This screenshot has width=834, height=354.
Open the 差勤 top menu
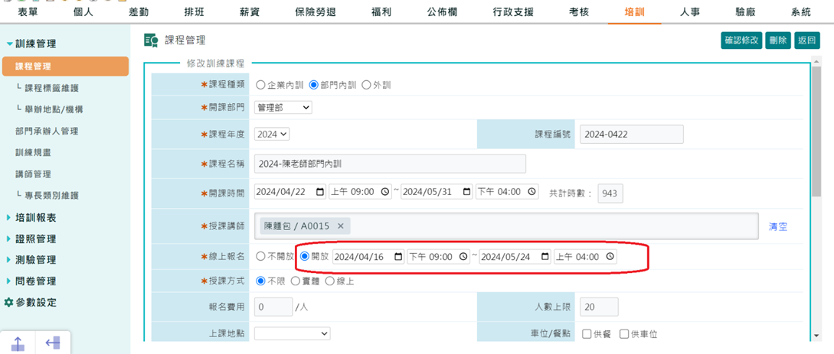139,11
